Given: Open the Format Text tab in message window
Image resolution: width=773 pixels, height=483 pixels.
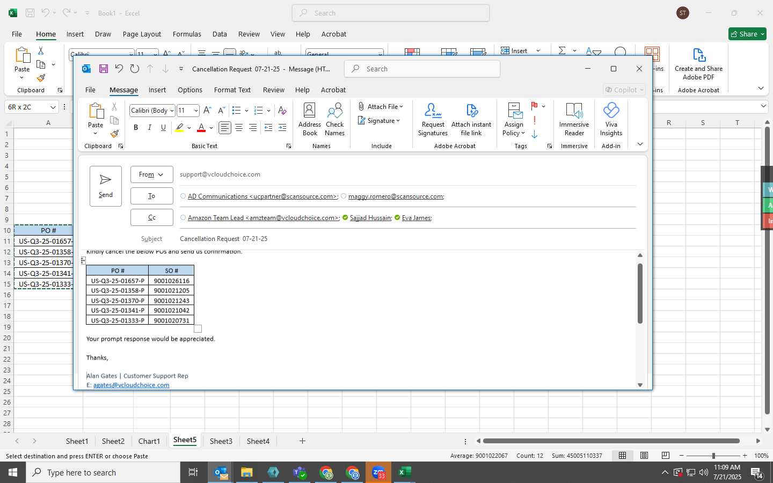Looking at the screenshot, I should (x=232, y=90).
